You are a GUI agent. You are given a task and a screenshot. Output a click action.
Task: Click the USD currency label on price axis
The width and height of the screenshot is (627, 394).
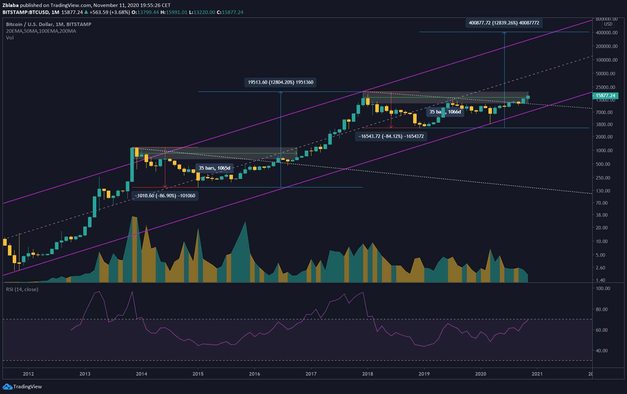pos(608,24)
